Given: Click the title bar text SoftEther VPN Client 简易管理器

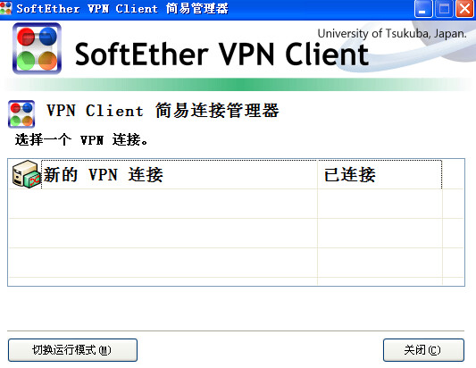Looking at the screenshot, I should pyautogui.click(x=122, y=9).
